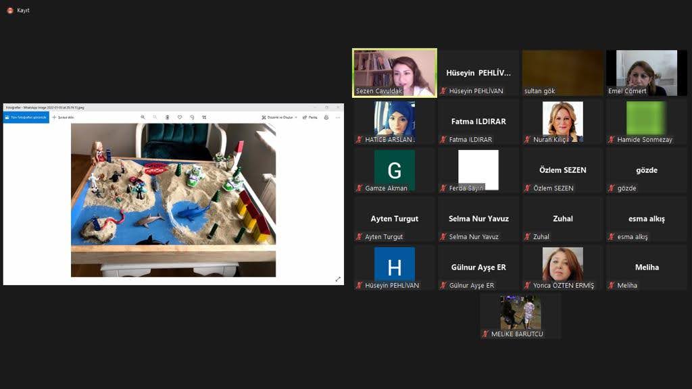Viewport: 692px width, 389px height.
Task: Click the heart favorite icon
Action: 180,118
